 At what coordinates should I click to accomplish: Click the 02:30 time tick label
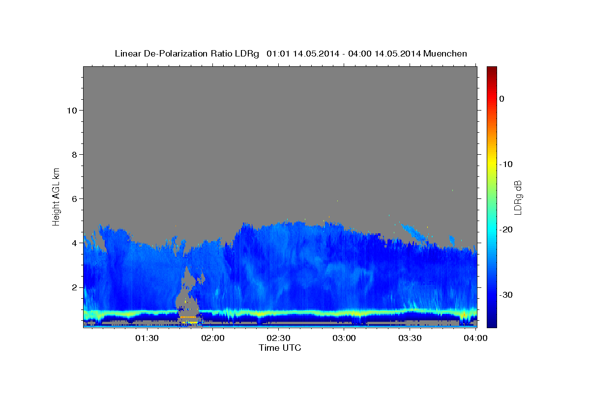(278, 338)
